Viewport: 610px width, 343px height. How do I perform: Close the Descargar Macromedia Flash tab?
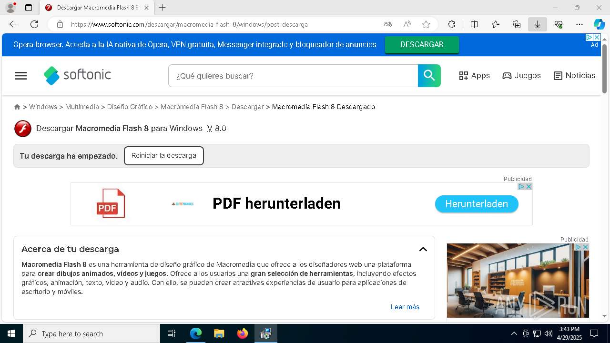click(x=146, y=8)
